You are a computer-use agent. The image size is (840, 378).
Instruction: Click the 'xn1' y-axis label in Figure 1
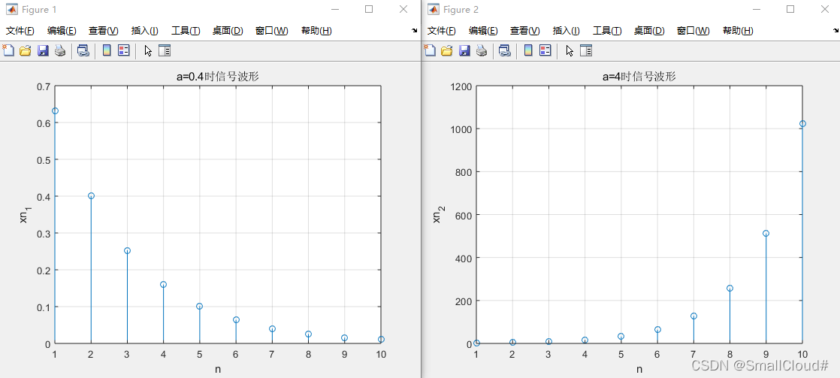25,215
